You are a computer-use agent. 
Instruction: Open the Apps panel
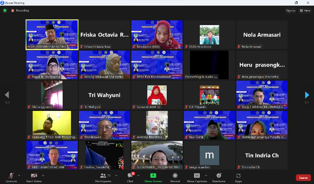[238, 176]
